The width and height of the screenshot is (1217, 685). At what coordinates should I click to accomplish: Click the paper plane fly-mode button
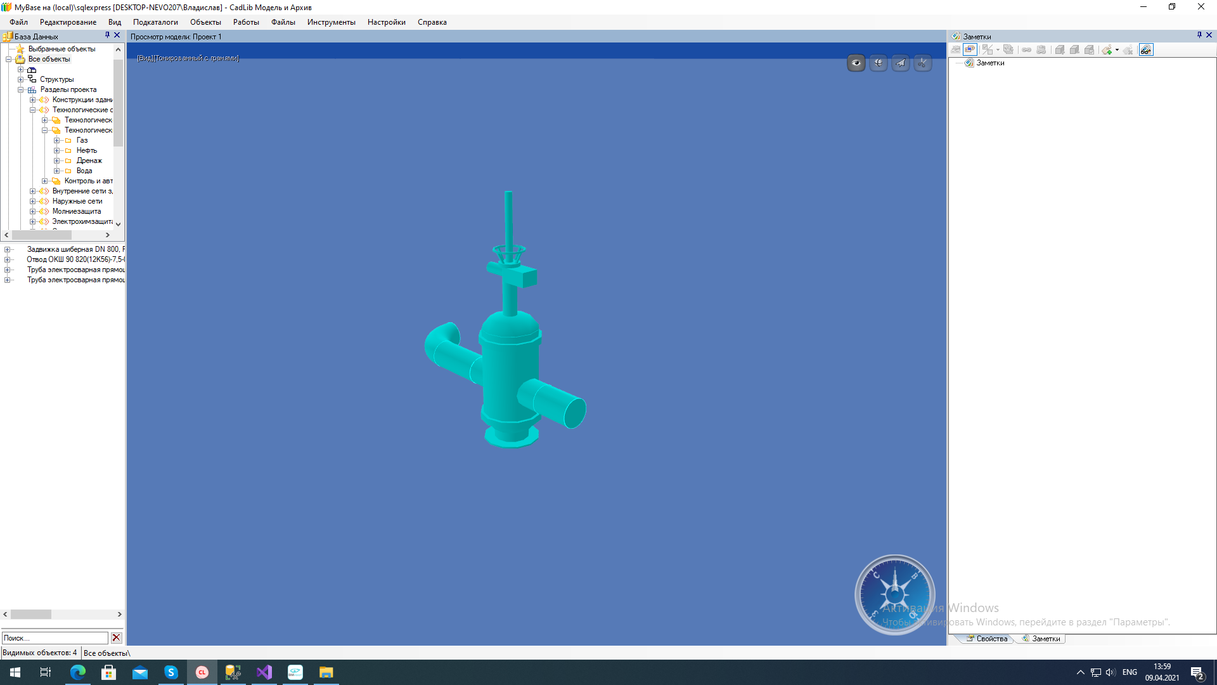coord(900,63)
